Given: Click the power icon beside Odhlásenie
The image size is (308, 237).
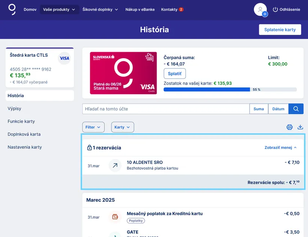Looking at the screenshot, I should [x=275, y=10].
